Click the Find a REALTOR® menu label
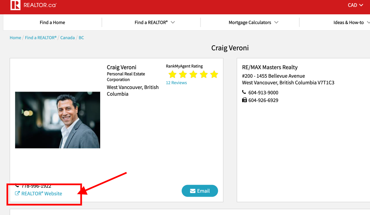The image size is (370, 215). pos(151,22)
